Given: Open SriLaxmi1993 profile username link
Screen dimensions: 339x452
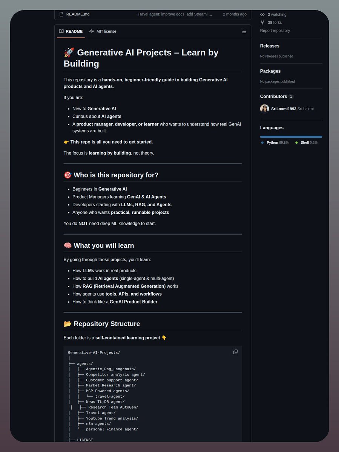Looking at the screenshot, I should [284, 109].
